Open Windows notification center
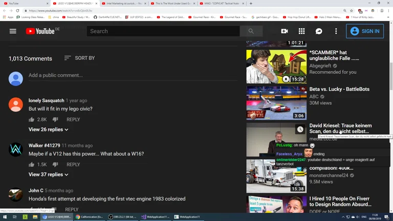The image size is (393, 221). click(x=387, y=217)
